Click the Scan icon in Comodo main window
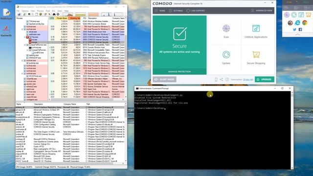Screen dimensions: 313x176 [x=226, y=28]
